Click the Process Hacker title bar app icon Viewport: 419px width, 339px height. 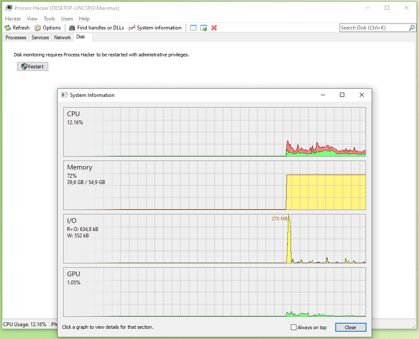point(9,8)
